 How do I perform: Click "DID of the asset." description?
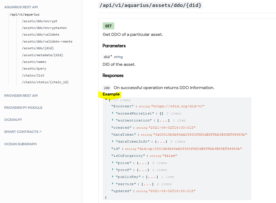[x=119, y=64]
